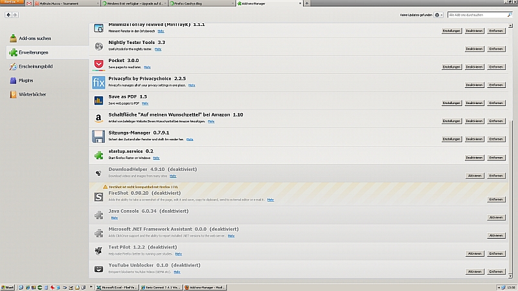
Task: Remove the Sitzungs-Manager extension
Action: point(496,139)
